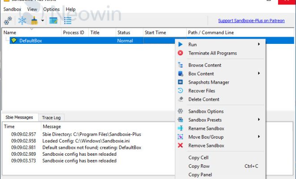
Task: Select Snapshots Manager from context menu
Action: point(209,82)
